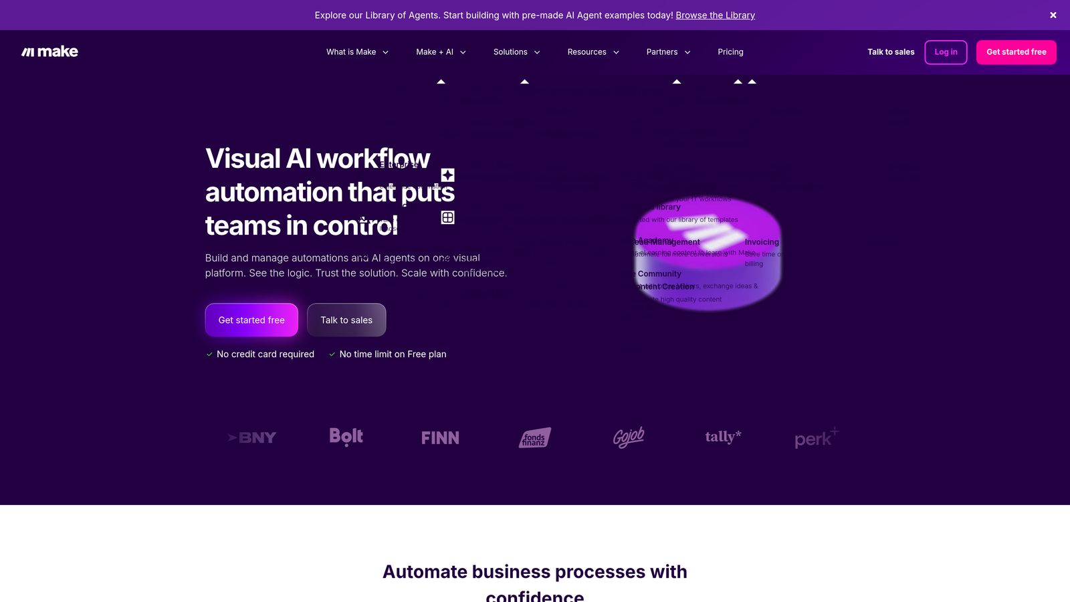This screenshot has width=1070, height=602.
Task: Click the BNY company logo
Action: [x=252, y=437]
